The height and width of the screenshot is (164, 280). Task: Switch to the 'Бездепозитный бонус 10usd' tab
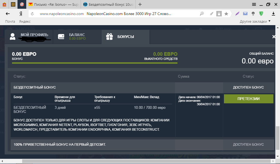pos(108,4)
